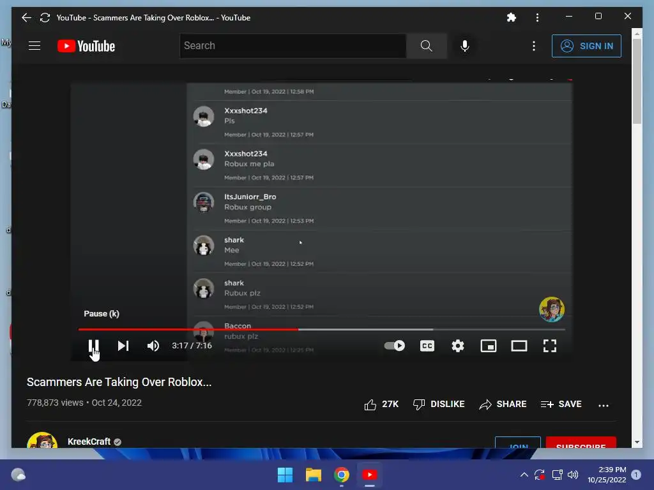Click the text 778,873 views

pyautogui.click(x=55, y=403)
